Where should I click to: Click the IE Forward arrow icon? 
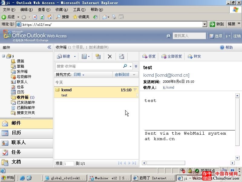click(24, 17)
